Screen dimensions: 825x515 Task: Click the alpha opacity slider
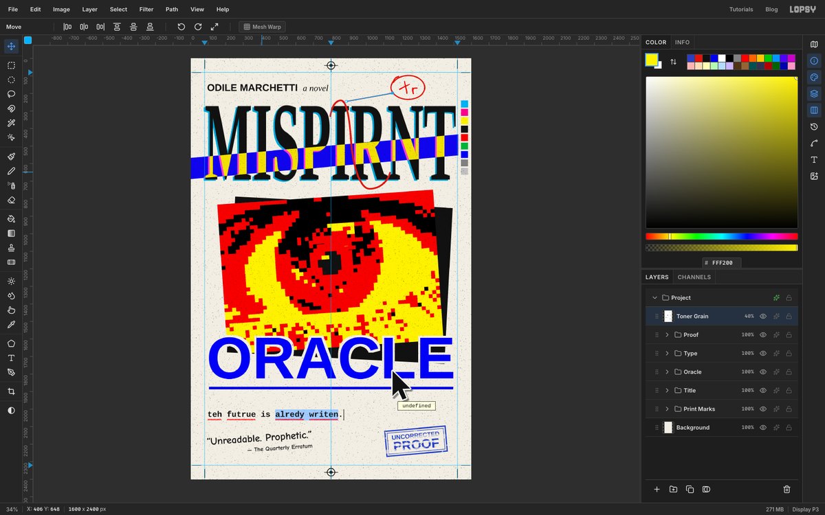pyautogui.click(x=721, y=247)
